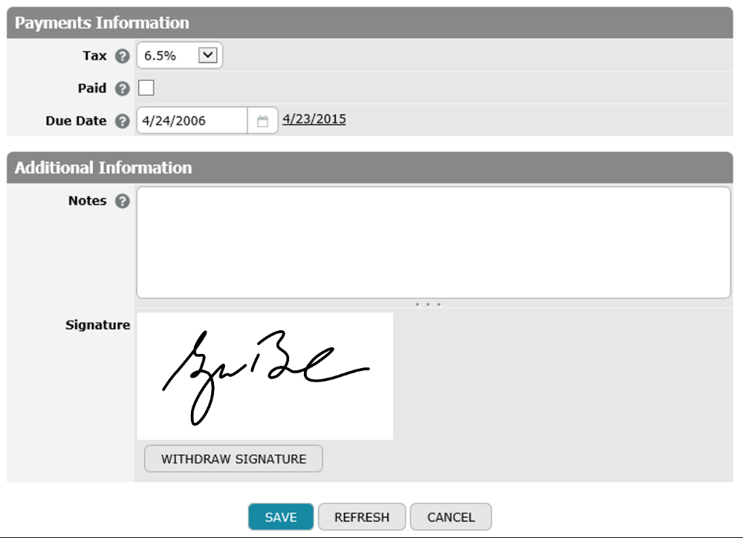Click the Signature field label
The width and height of the screenshot is (743, 538).
coord(97,325)
